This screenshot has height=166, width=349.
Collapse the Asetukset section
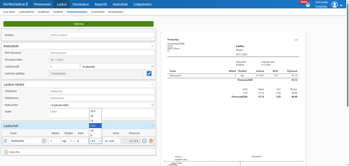152,46
